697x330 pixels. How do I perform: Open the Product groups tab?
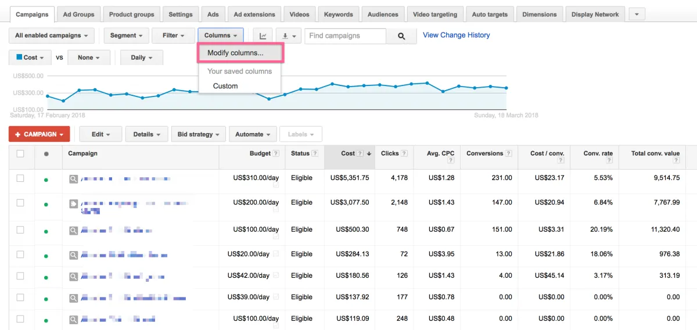click(132, 15)
